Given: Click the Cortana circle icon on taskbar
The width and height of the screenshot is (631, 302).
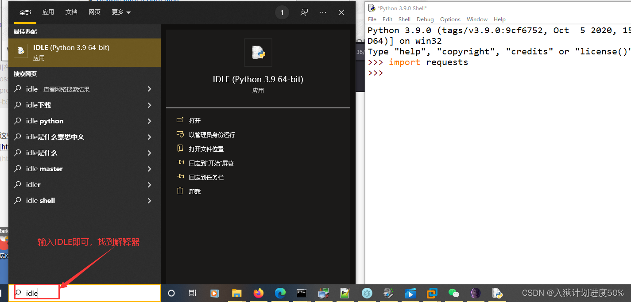Looking at the screenshot, I should click(x=171, y=293).
